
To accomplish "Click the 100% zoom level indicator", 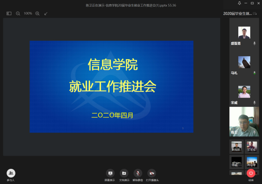I will [28, 13].
